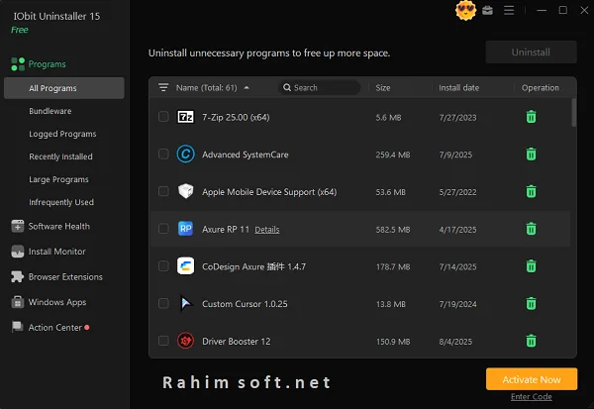Image resolution: width=594 pixels, height=409 pixels.
Task: Open Software Health section
Action: [59, 227]
